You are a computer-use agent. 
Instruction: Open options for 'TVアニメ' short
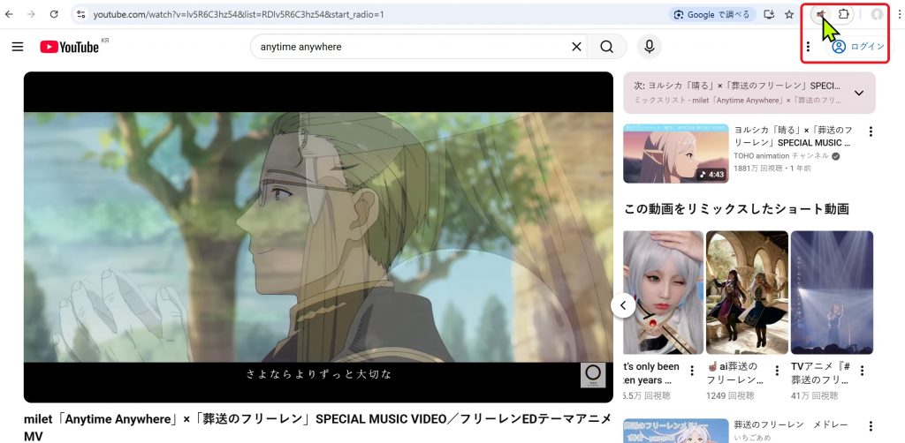pyautogui.click(x=862, y=371)
